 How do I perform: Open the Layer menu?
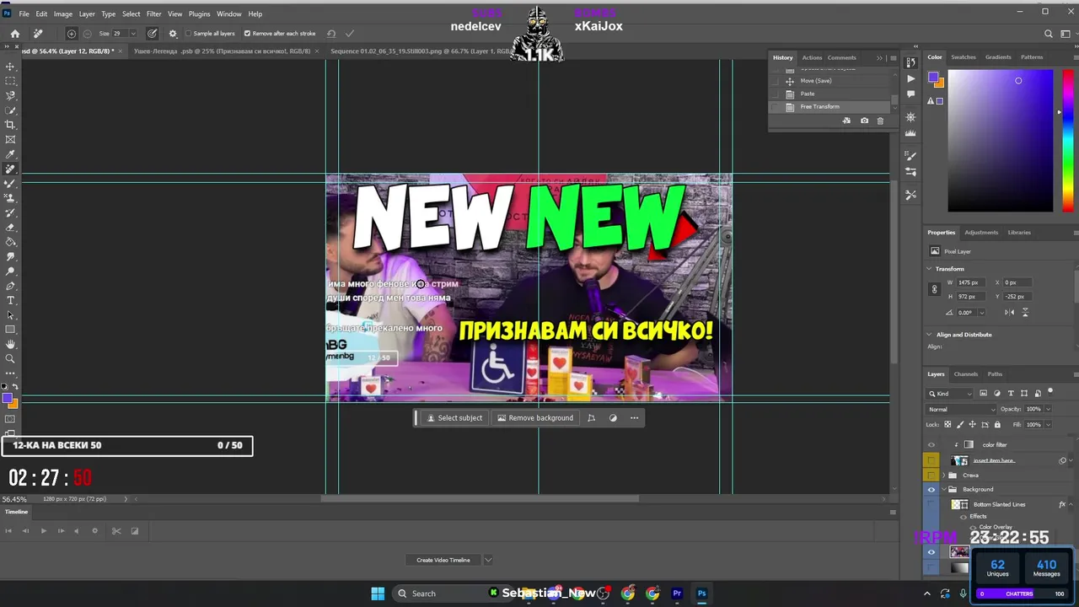(87, 13)
